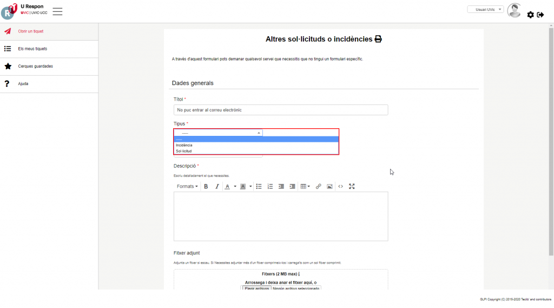
Task: Click the logout arrow icon
Action: (540, 15)
